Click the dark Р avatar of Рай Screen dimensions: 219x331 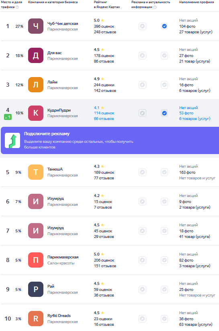point(36,289)
